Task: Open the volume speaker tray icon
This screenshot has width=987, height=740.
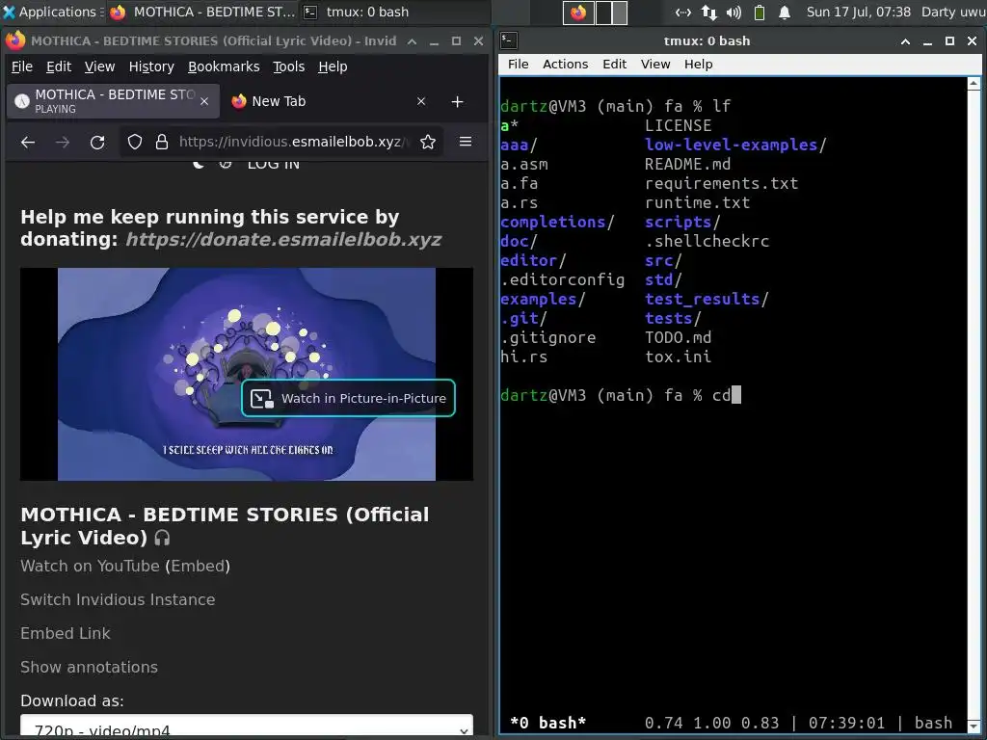Action: coord(734,12)
